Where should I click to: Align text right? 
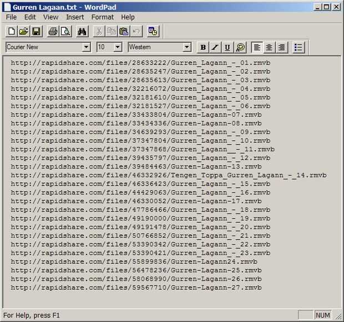[x=282, y=47]
